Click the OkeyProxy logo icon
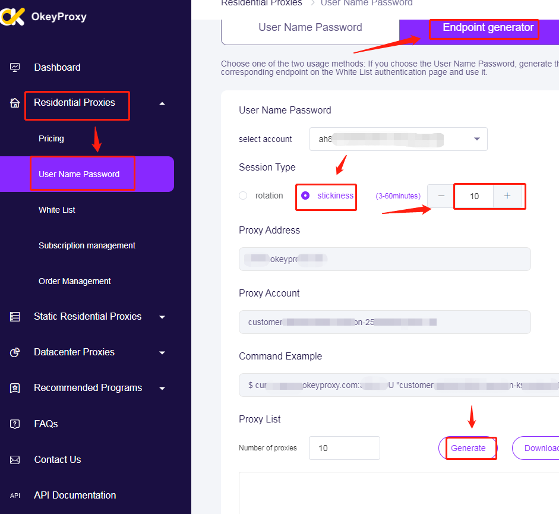559x514 pixels. pos(13,17)
